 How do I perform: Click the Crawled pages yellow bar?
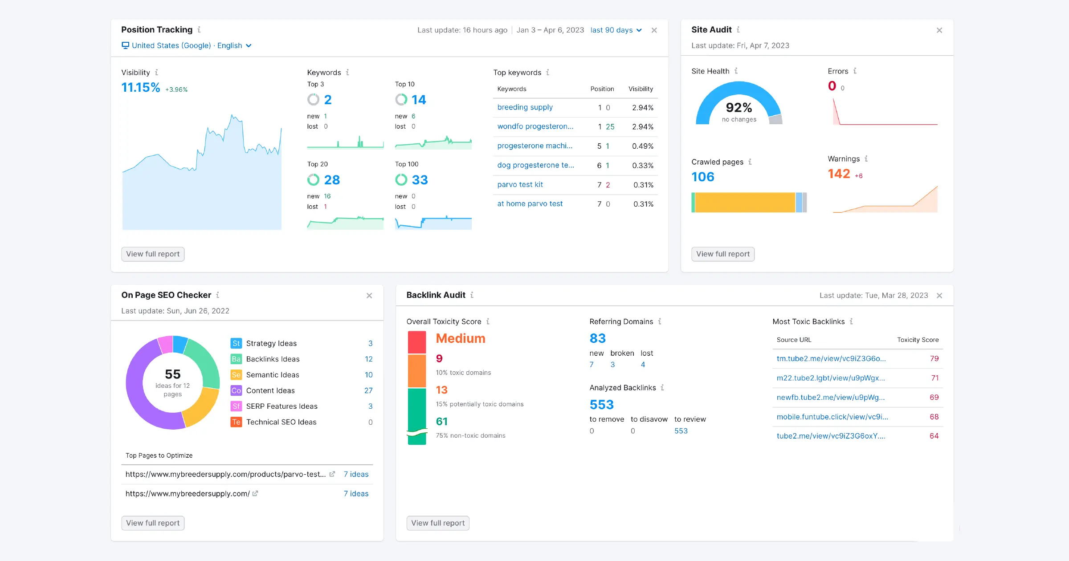tap(745, 203)
